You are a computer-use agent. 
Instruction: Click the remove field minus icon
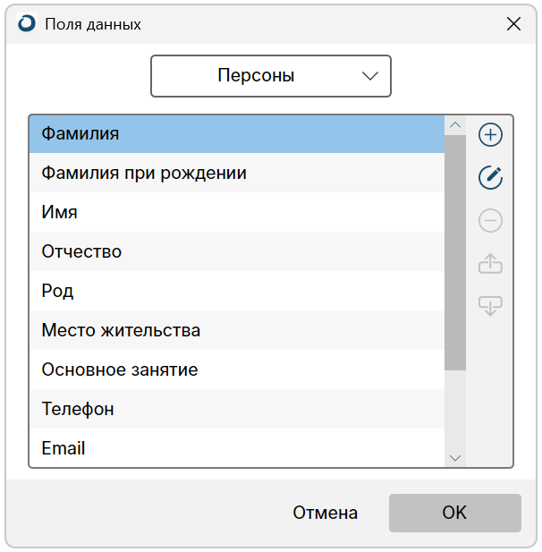[x=490, y=220]
